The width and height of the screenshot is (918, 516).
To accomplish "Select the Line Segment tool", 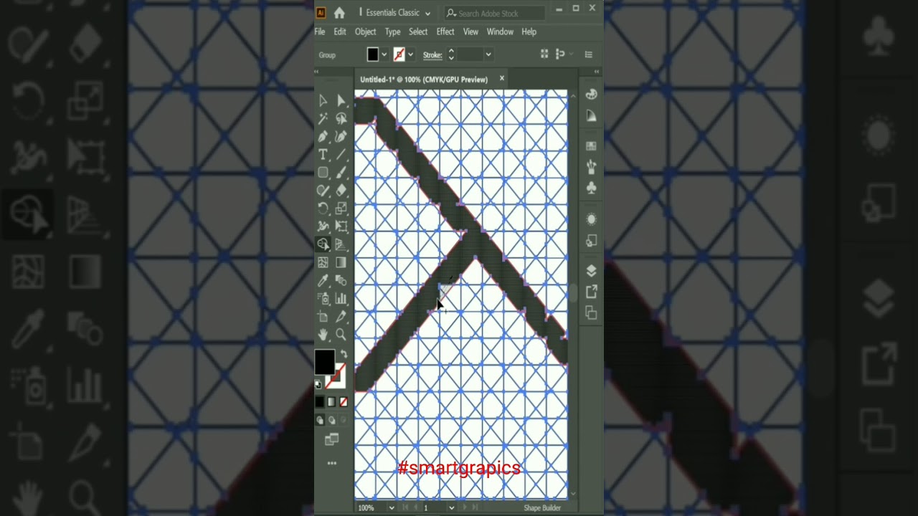I will [x=341, y=155].
